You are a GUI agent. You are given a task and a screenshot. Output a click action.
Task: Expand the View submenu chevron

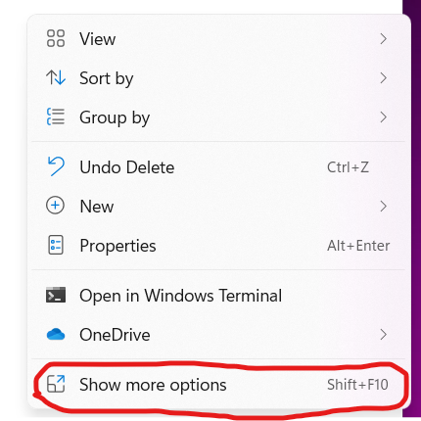tap(384, 39)
